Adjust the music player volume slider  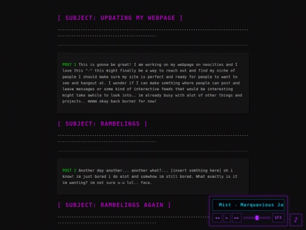pos(257,218)
